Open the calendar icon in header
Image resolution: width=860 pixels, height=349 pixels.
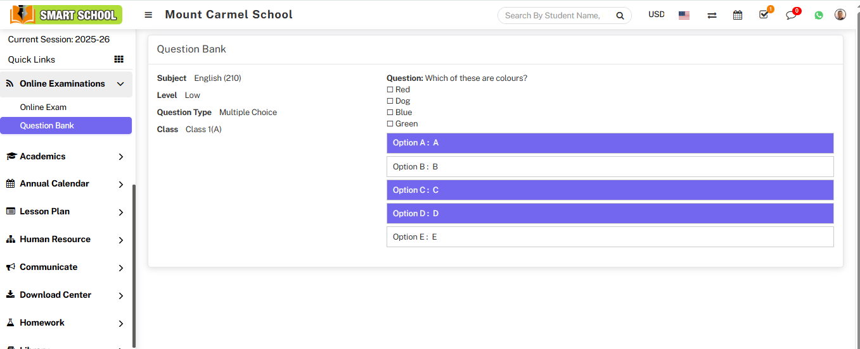pos(738,15)
